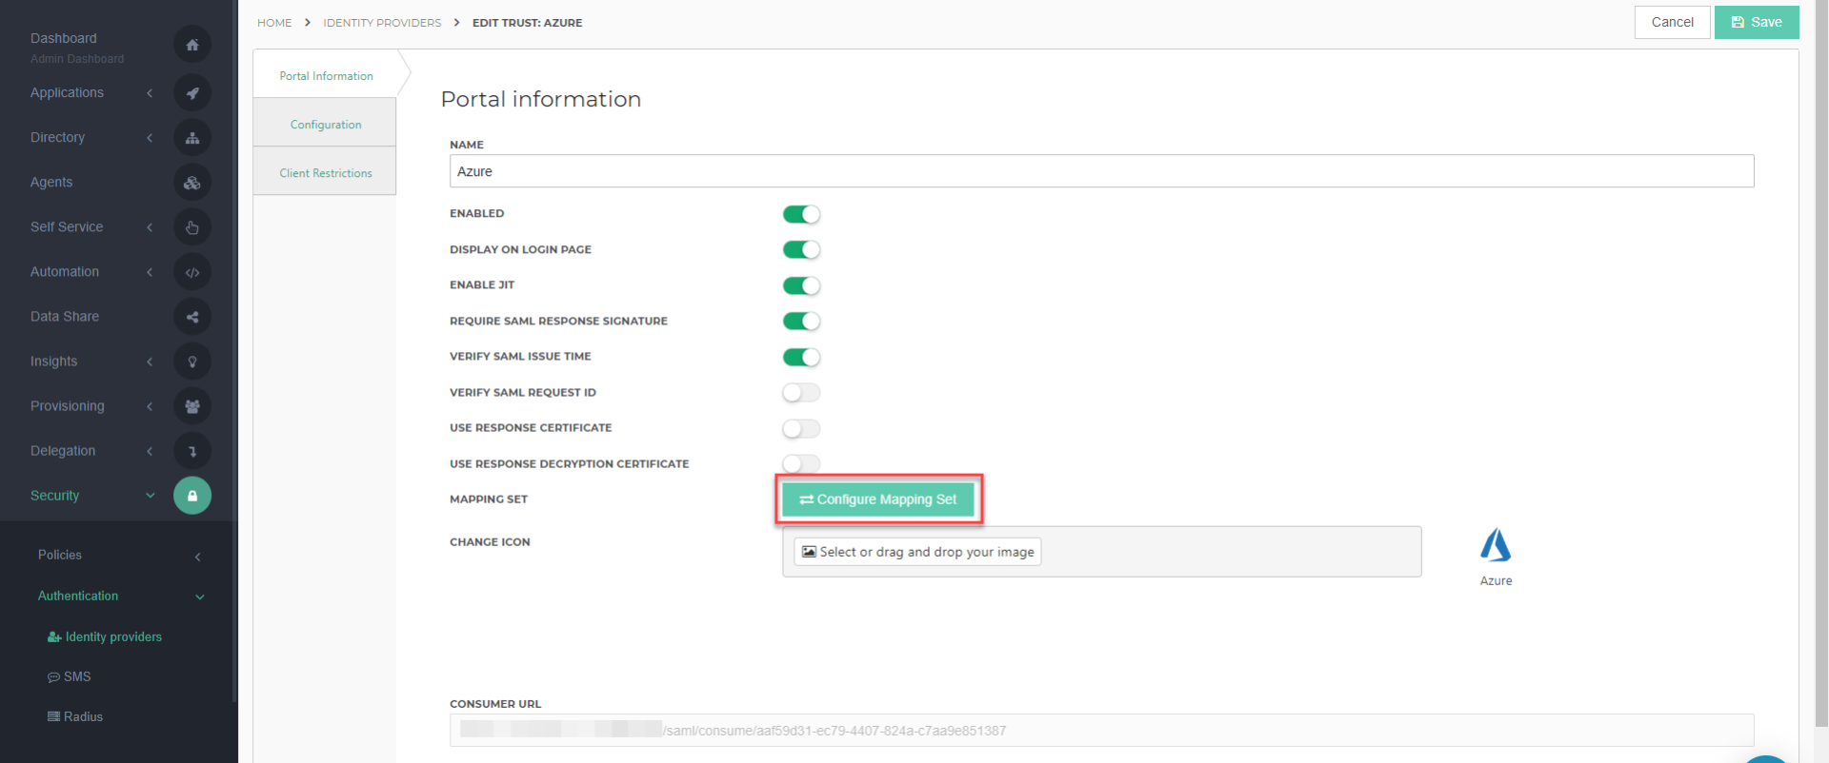Open the Radius menu item
This screenshot has width=1829, height=763.
click(x=75, y=716)
